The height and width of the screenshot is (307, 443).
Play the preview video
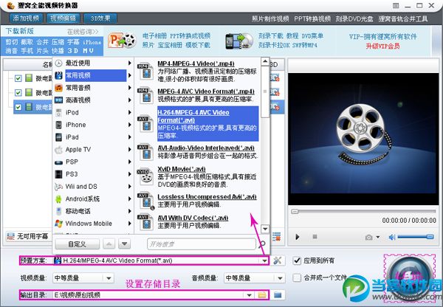click(298, 237)
